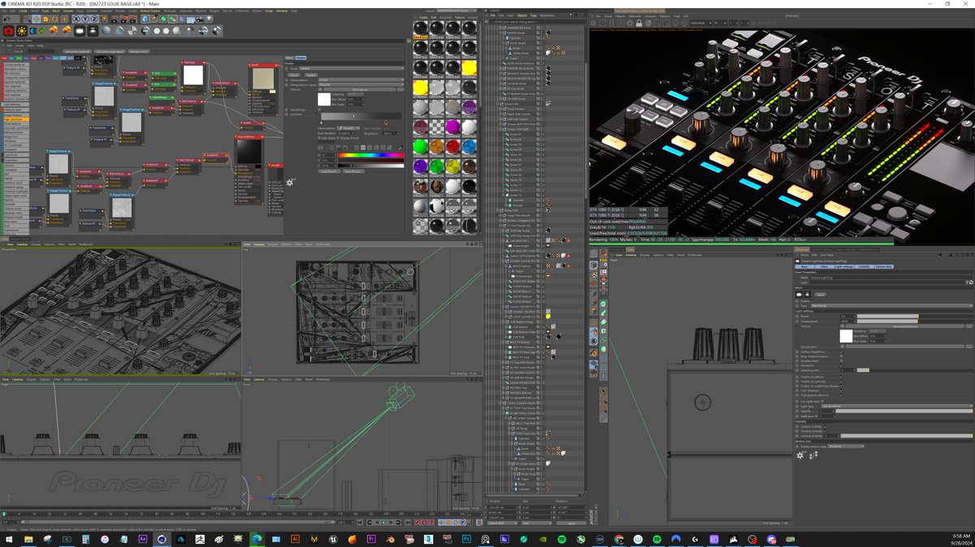Toggle the Y axis lock icon
Viewport: 975px width, 547px height.
85,19
